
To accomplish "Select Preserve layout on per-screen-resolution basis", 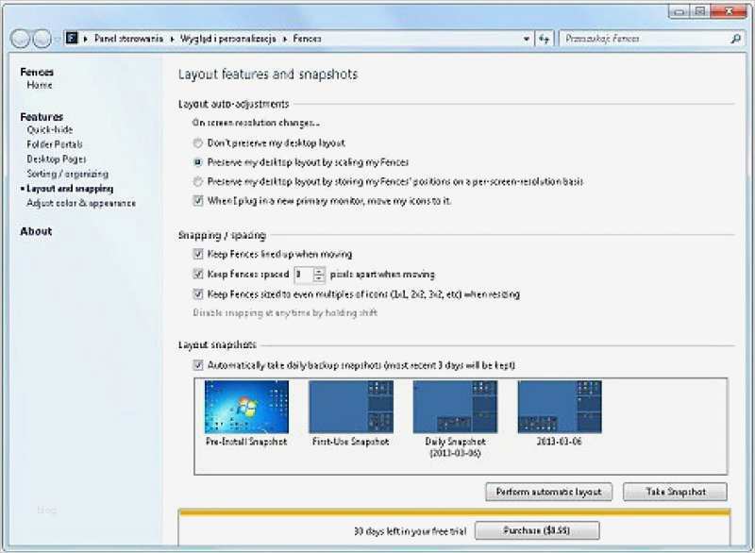I will coord(197,181).
